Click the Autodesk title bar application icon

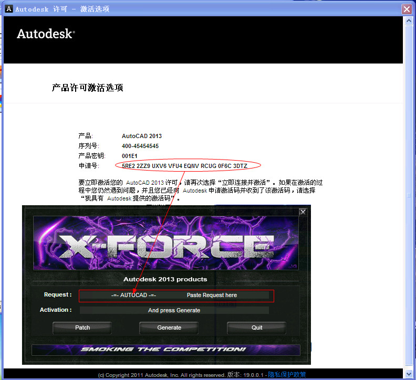(x=9, y=9)
